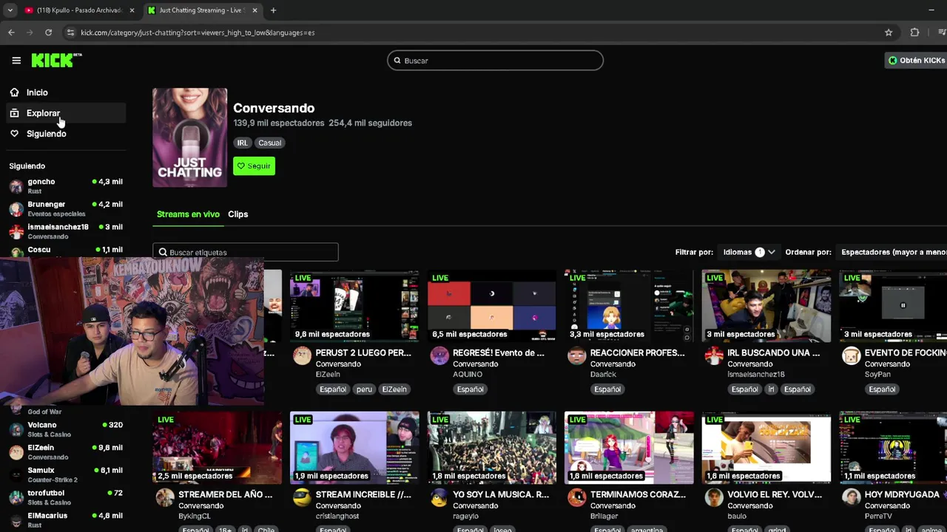The image size is (947, 532).
Task: Click Brilleger streamer avatar
Action: pyautogui.click(x=577, y=497)
